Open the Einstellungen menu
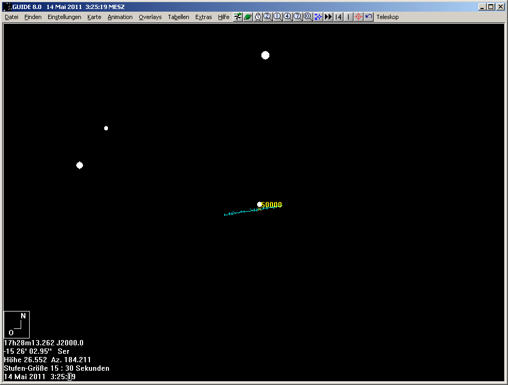 [x=64, y=17]
